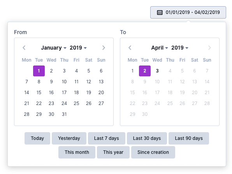Pick April 3 in To calendar
Image resolution: width=232 pixels, height=174 pixels.
[157, 71]
